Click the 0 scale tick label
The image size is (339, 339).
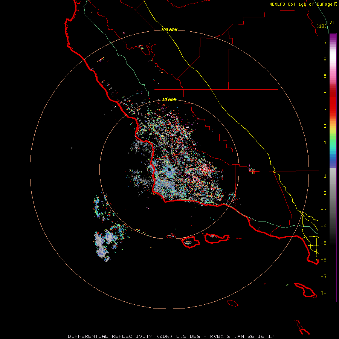click(325, 160)
